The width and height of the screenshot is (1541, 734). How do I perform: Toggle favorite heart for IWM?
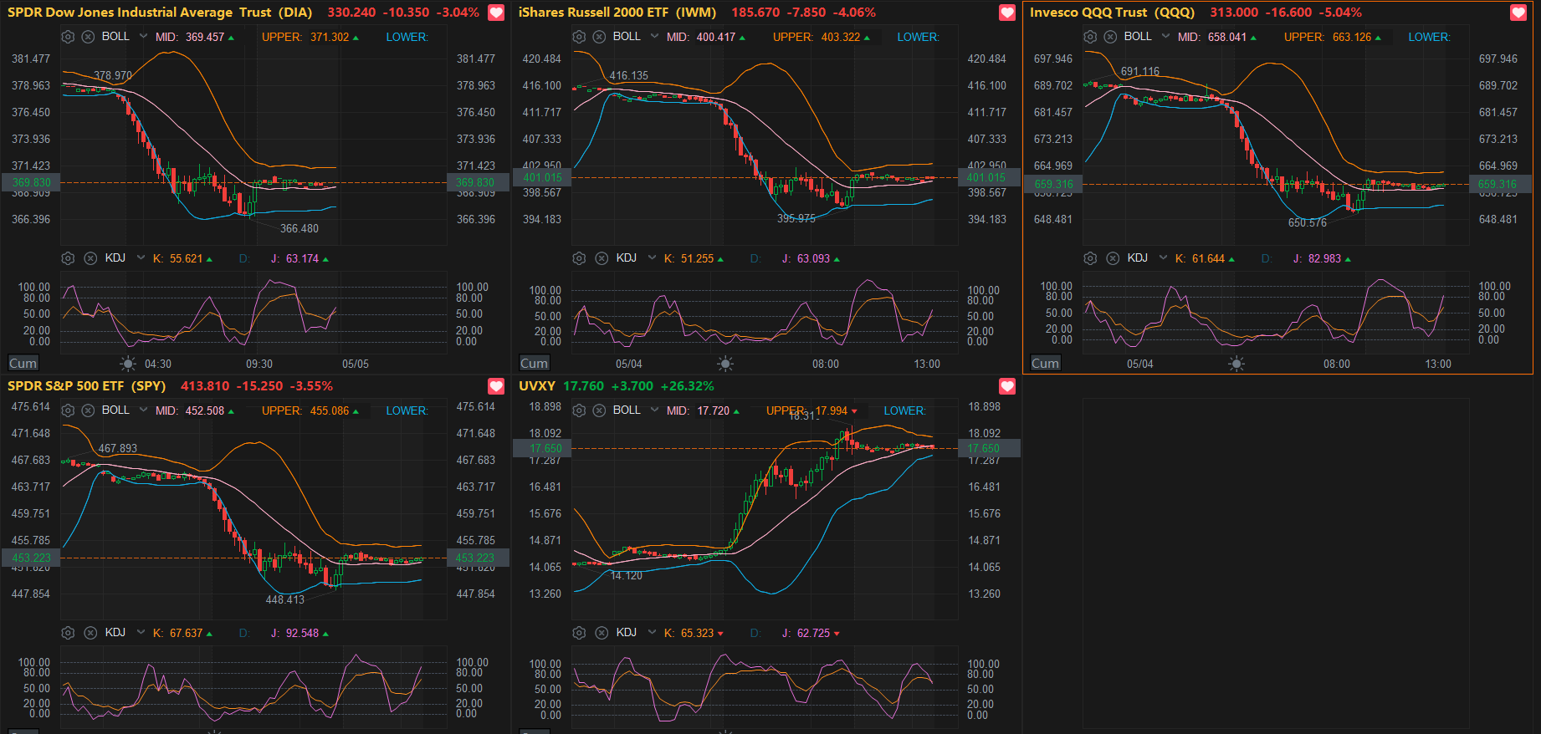point(1007,13)
